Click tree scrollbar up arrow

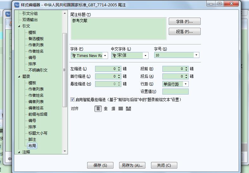click(65, 14)
